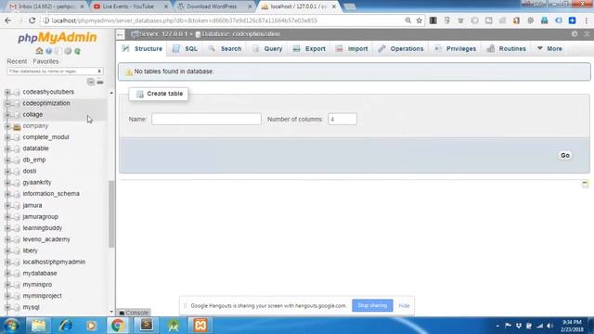Collapse all navigation tree items icon

(x=91, y=82)
